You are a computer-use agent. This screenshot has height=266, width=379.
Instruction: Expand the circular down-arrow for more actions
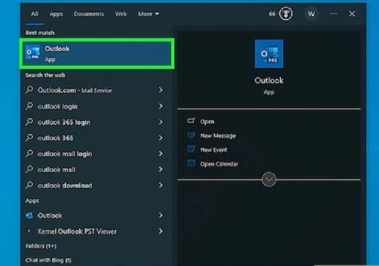269,179
